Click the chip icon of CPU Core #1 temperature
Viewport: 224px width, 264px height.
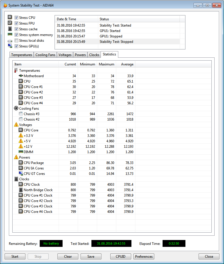(x=21, y=87)
